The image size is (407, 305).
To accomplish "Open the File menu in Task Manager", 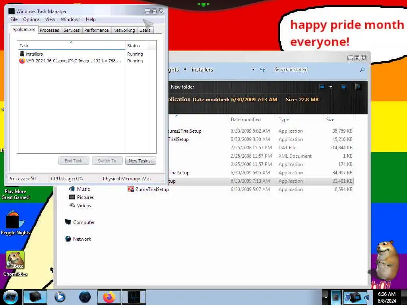I will tap(14, 19).
